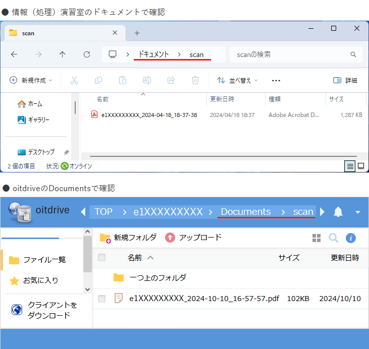Image resolution: width=369 pixels, height=349 pixels.
Task: Click the oitdrive notification bell icon
Action: tap(338, 212)
